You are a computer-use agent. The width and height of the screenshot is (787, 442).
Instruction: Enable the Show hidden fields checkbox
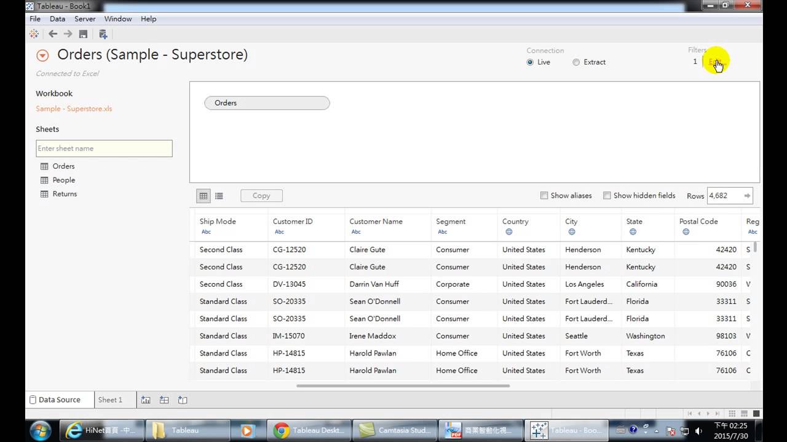coord(607,196)
